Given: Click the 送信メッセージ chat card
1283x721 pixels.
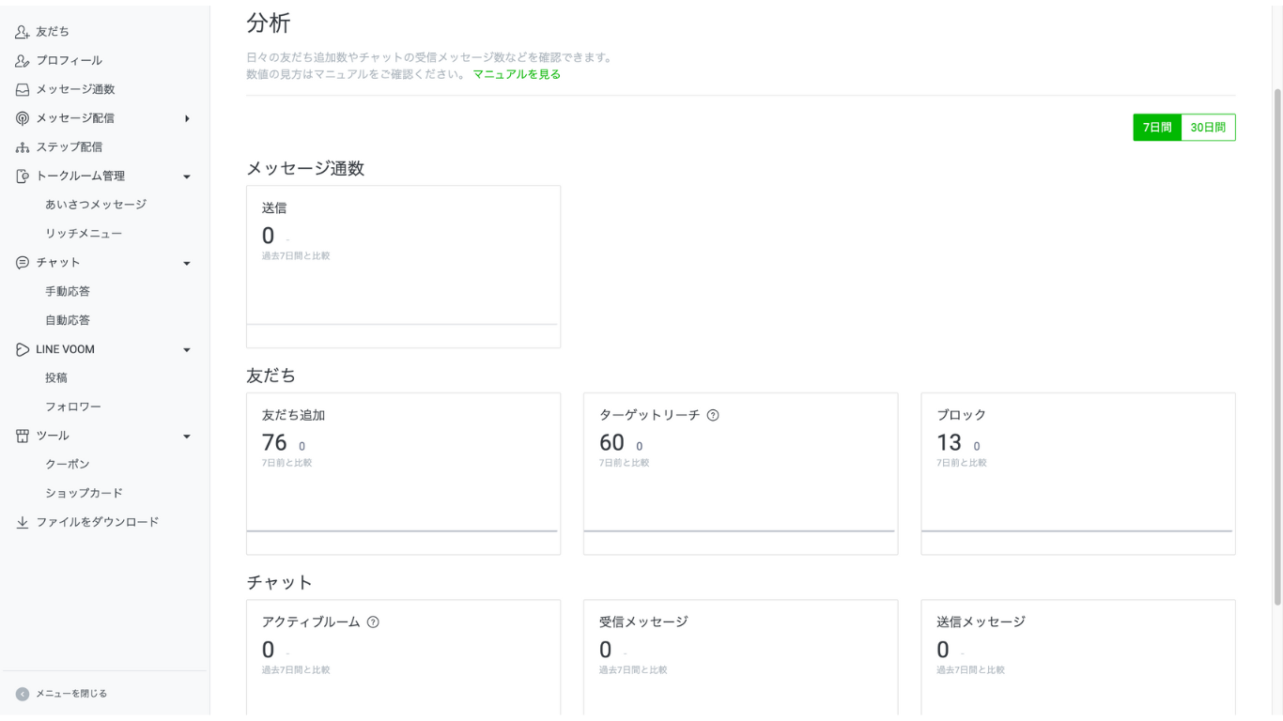Looking at the screenshot, I should (x=1078, y=658).
